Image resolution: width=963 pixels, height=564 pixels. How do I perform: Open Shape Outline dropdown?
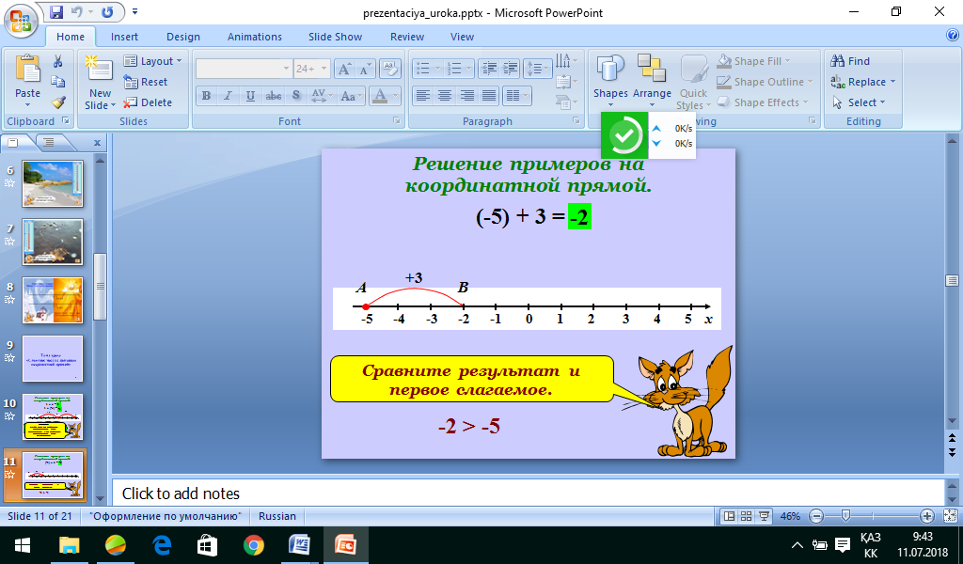point(765,82)
